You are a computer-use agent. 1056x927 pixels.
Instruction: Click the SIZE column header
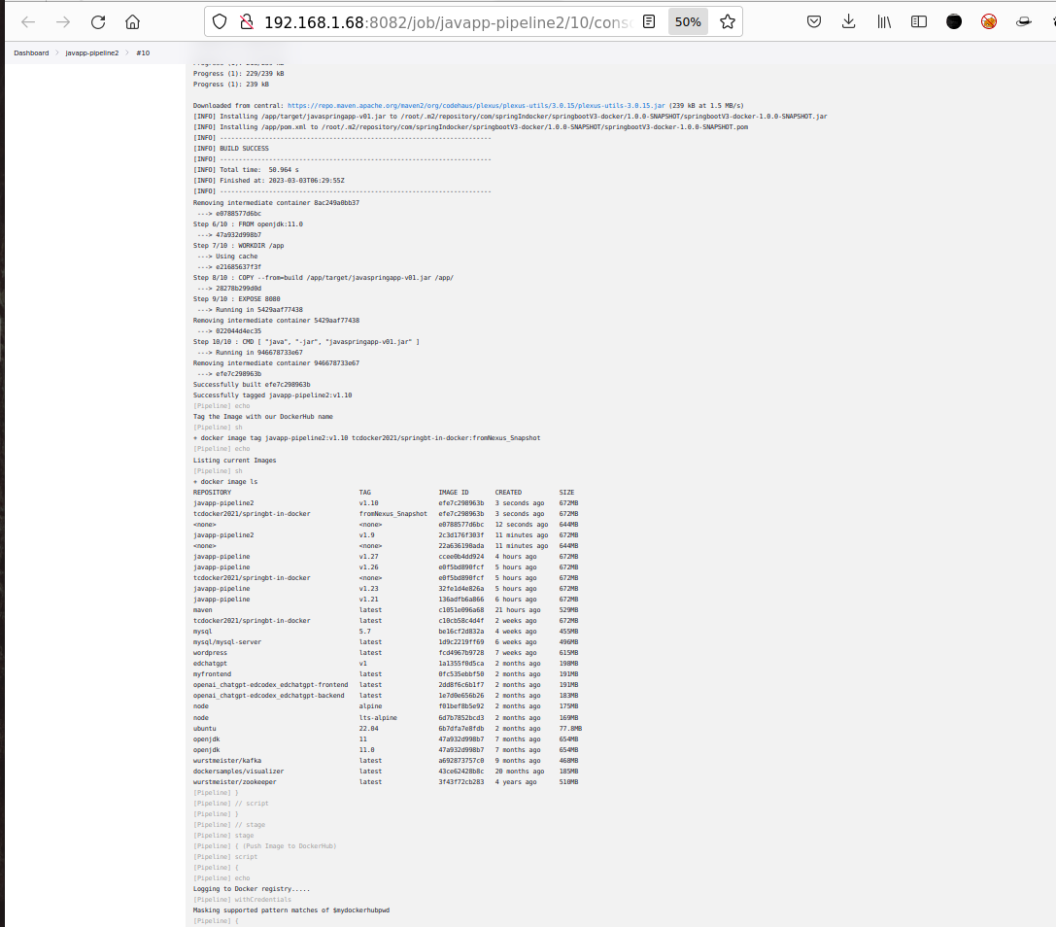tap(566, 493)
